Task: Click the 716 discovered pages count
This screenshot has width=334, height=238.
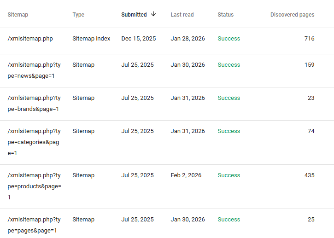Action: (x=309, y=39)
